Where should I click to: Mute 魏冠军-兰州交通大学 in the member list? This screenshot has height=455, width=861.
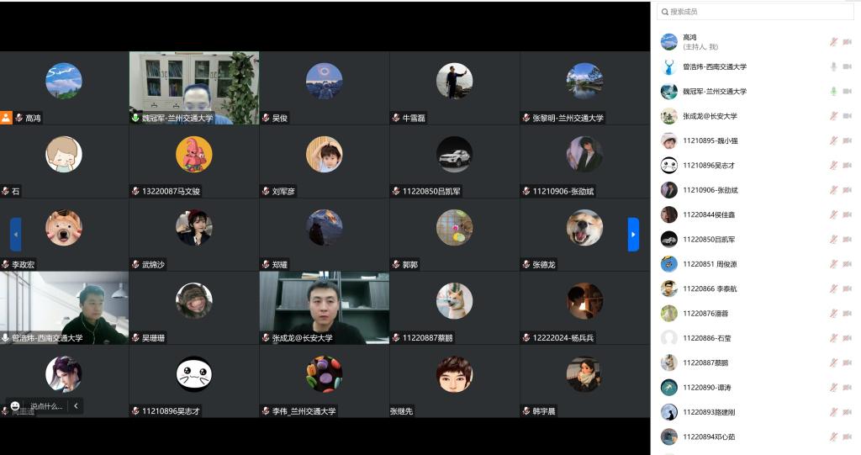(833, 91)
